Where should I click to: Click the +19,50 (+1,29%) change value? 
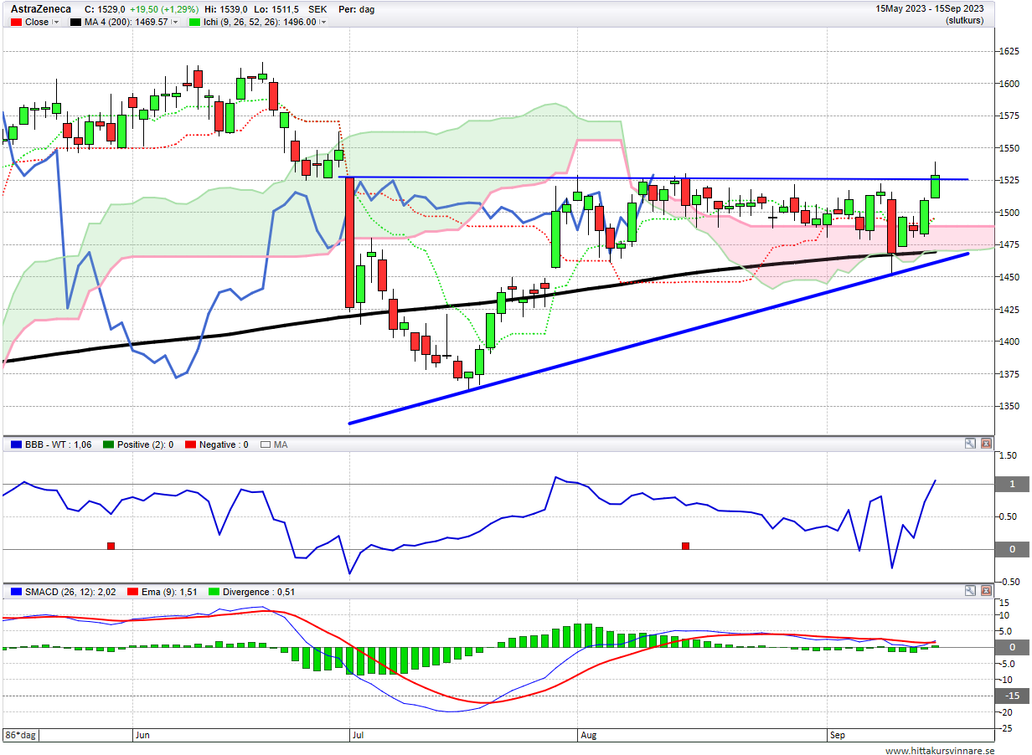point(166,9)
